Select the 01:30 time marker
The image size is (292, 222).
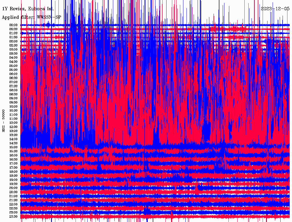(x=13, y=37)
